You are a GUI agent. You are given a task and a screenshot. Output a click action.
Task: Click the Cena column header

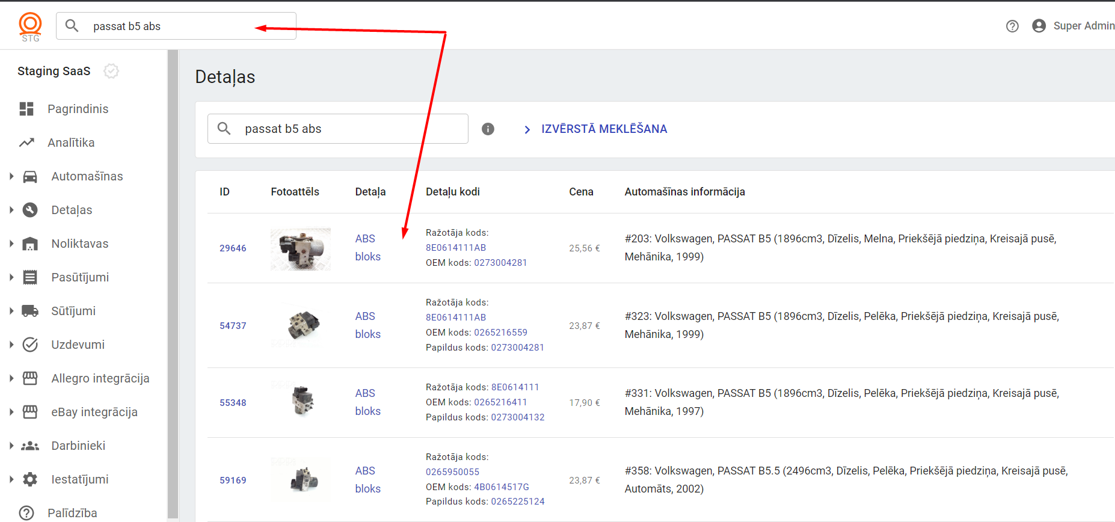click(x=581, y=192)
